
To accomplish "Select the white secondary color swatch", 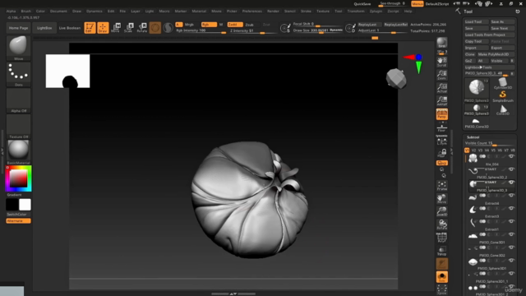I will pos(25,205).
